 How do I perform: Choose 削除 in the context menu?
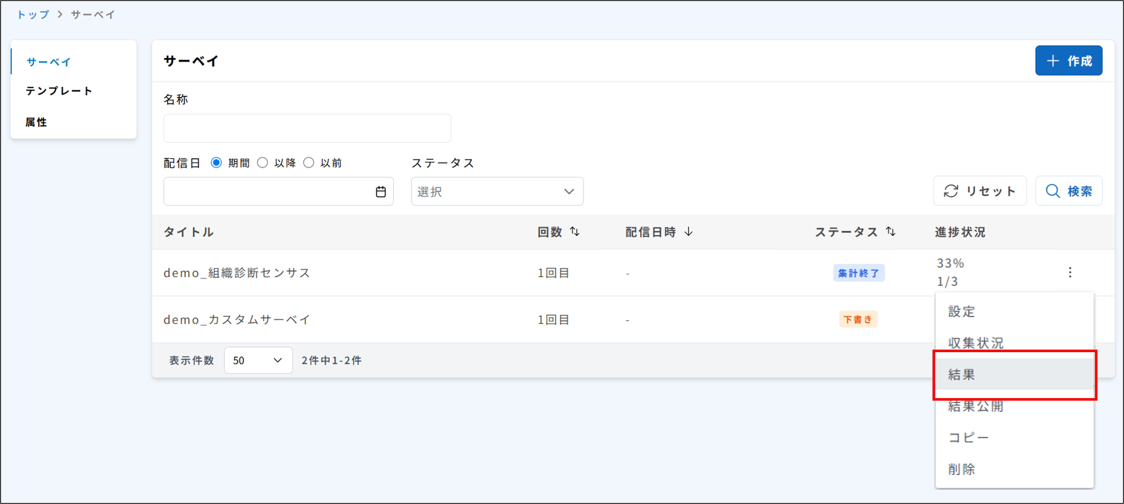click(x=961, y=469)
